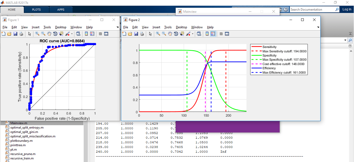The image size is (354, 162).
Task: Open the Brush tool dropdown in Figure 1
Action: point(72,33)
